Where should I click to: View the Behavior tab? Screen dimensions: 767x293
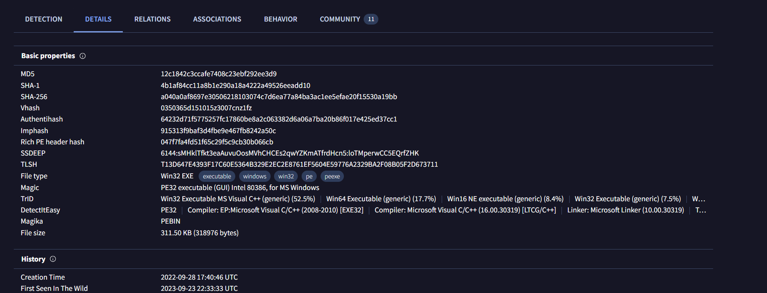pos(281,19)
